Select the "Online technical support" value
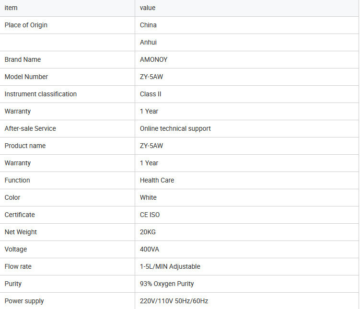Screen dimensions: 360x309 pyautogui.click(x=175, y=128)
